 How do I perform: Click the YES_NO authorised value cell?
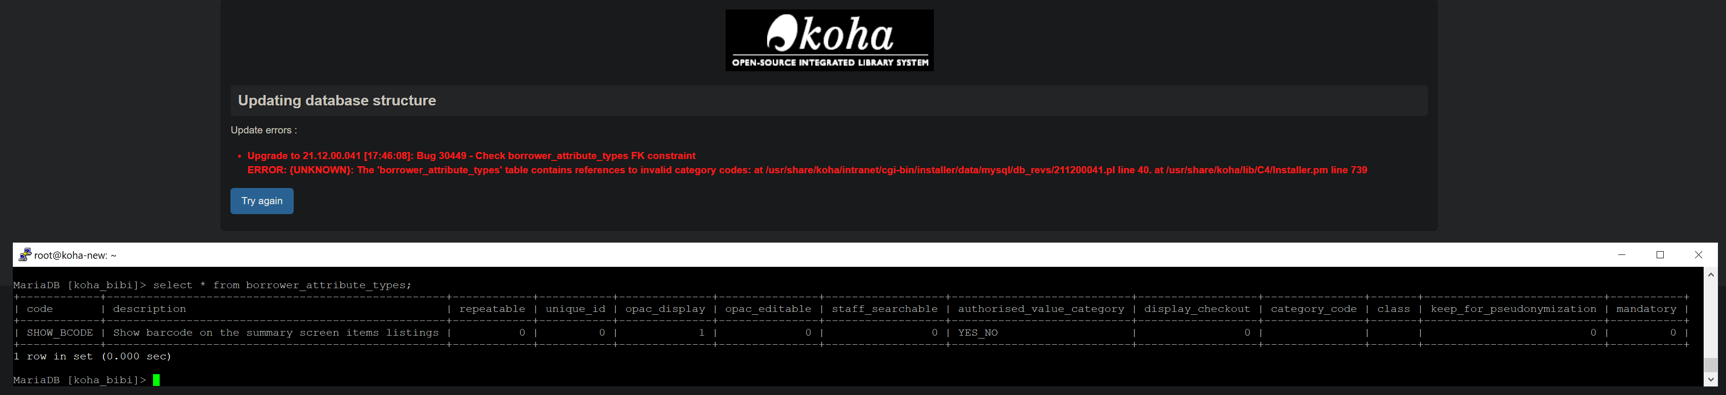pos(978,333)
